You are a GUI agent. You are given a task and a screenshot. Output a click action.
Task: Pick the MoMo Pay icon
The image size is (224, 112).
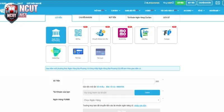tap(123, 35)
